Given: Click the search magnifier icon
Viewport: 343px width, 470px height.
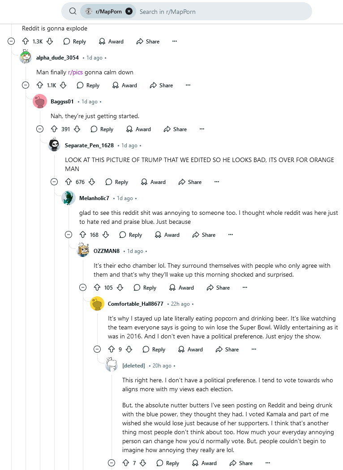Looking at the screenshot, I should [x=73, y=11].
